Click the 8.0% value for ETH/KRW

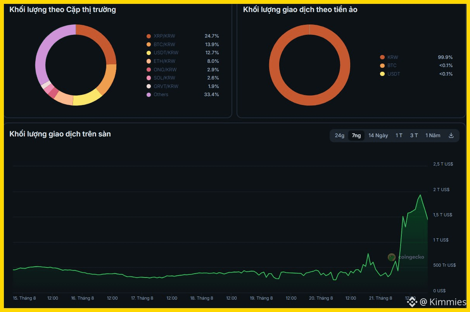(x=213, y=61)
